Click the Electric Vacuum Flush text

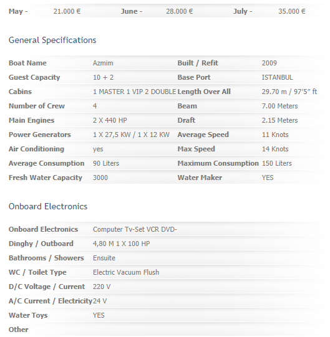click(126, 272)
